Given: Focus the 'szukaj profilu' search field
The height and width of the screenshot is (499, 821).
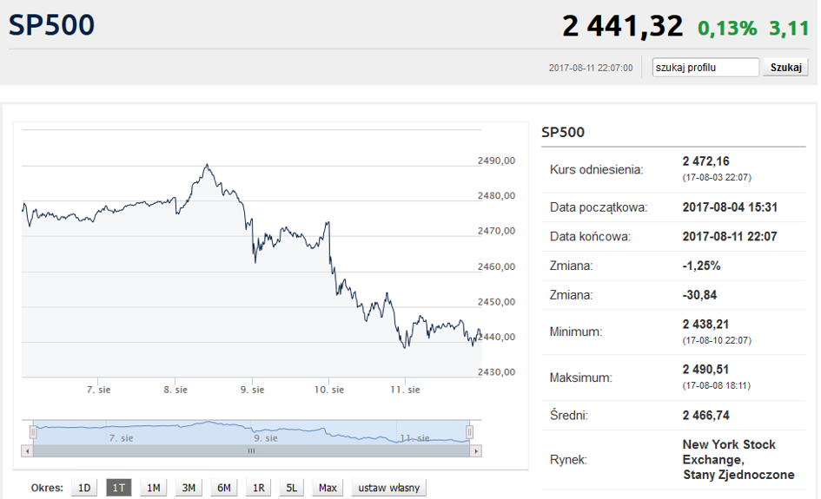Looking at the screenshot, I should tap(705, 68).
